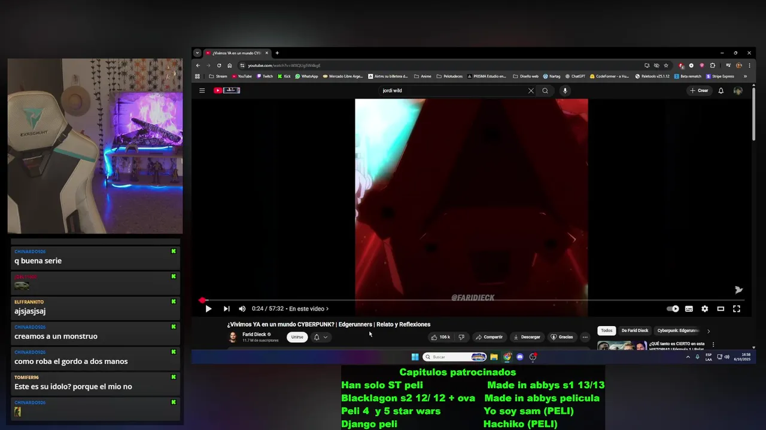Toggle autoplay switch in player
The image size is (766, 430).
click(x=673, y=309)
